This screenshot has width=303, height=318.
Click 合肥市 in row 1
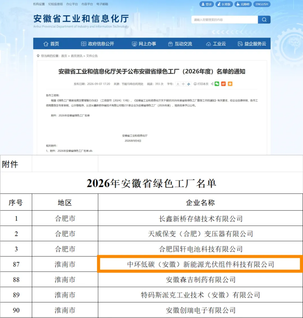[65, 218]
